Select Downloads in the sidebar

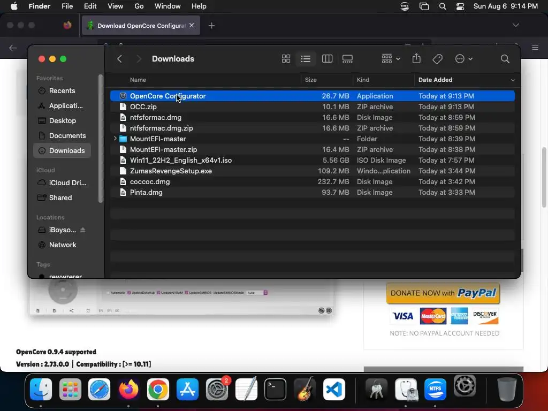pos(62,150)
